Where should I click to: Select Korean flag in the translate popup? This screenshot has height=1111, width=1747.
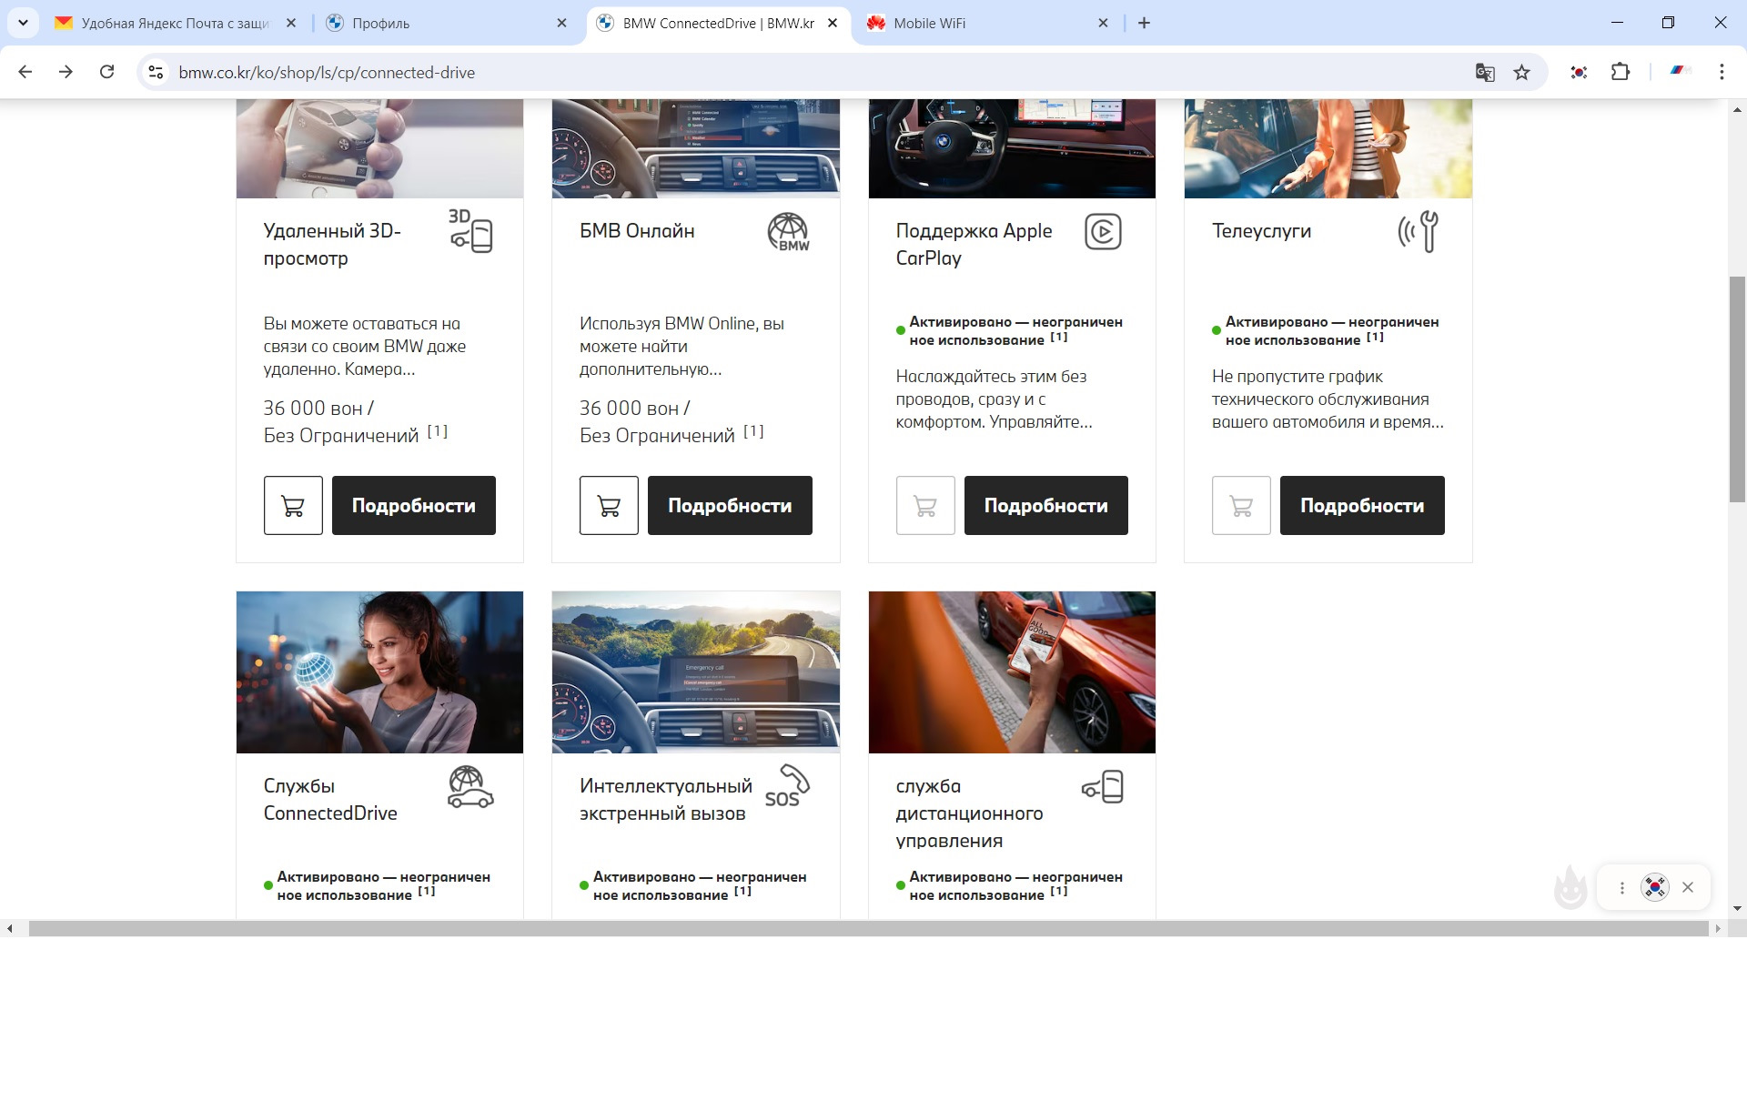(1656, 887)
